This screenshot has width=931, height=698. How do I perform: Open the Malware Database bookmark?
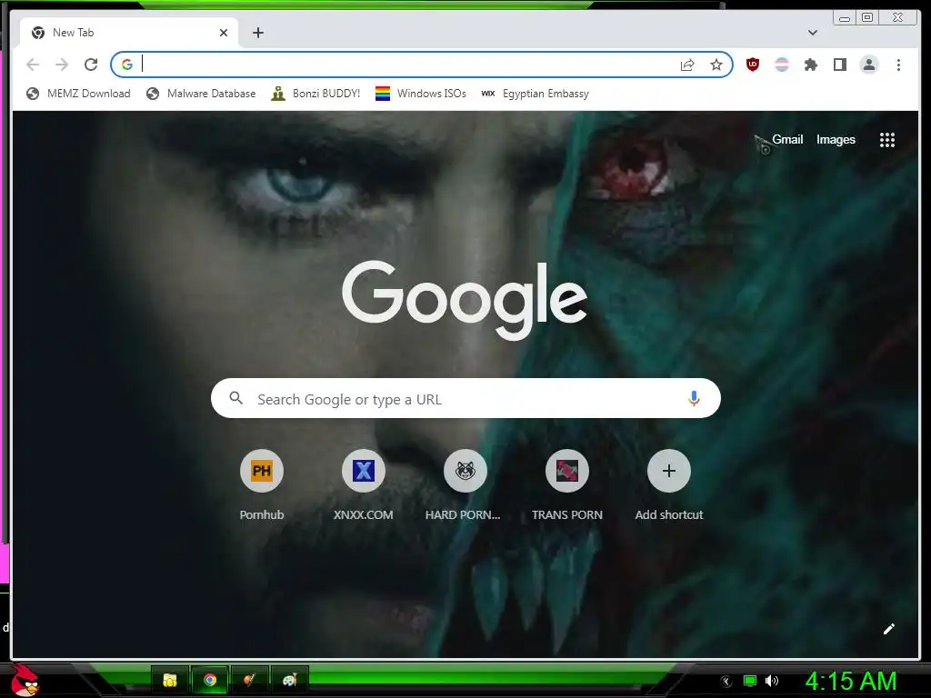[x=201, y=94]
